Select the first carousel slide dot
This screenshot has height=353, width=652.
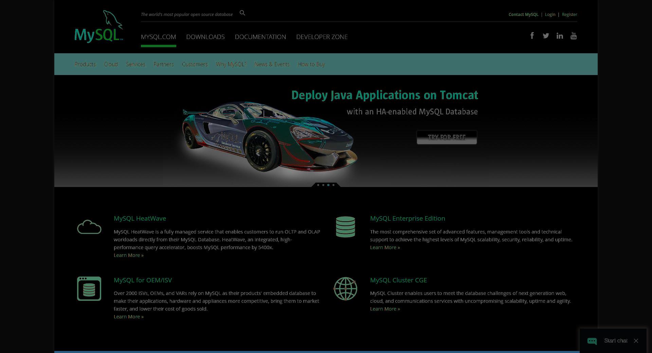tap(318, 185)
